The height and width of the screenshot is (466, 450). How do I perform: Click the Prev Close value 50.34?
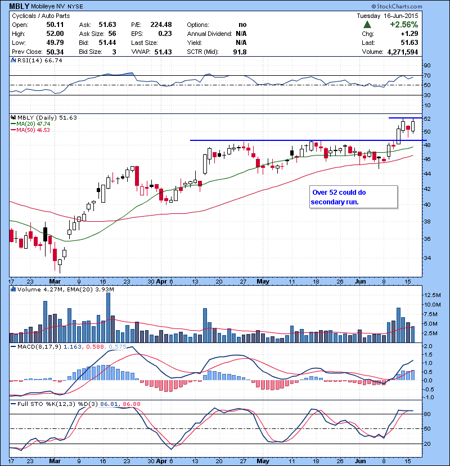pyautogui.click(x=55, y=52)
